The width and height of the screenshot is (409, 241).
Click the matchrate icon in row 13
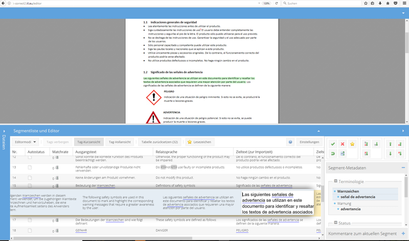pos(57,168)
